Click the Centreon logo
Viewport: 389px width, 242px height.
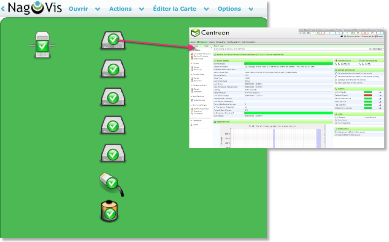pos(209,33)
